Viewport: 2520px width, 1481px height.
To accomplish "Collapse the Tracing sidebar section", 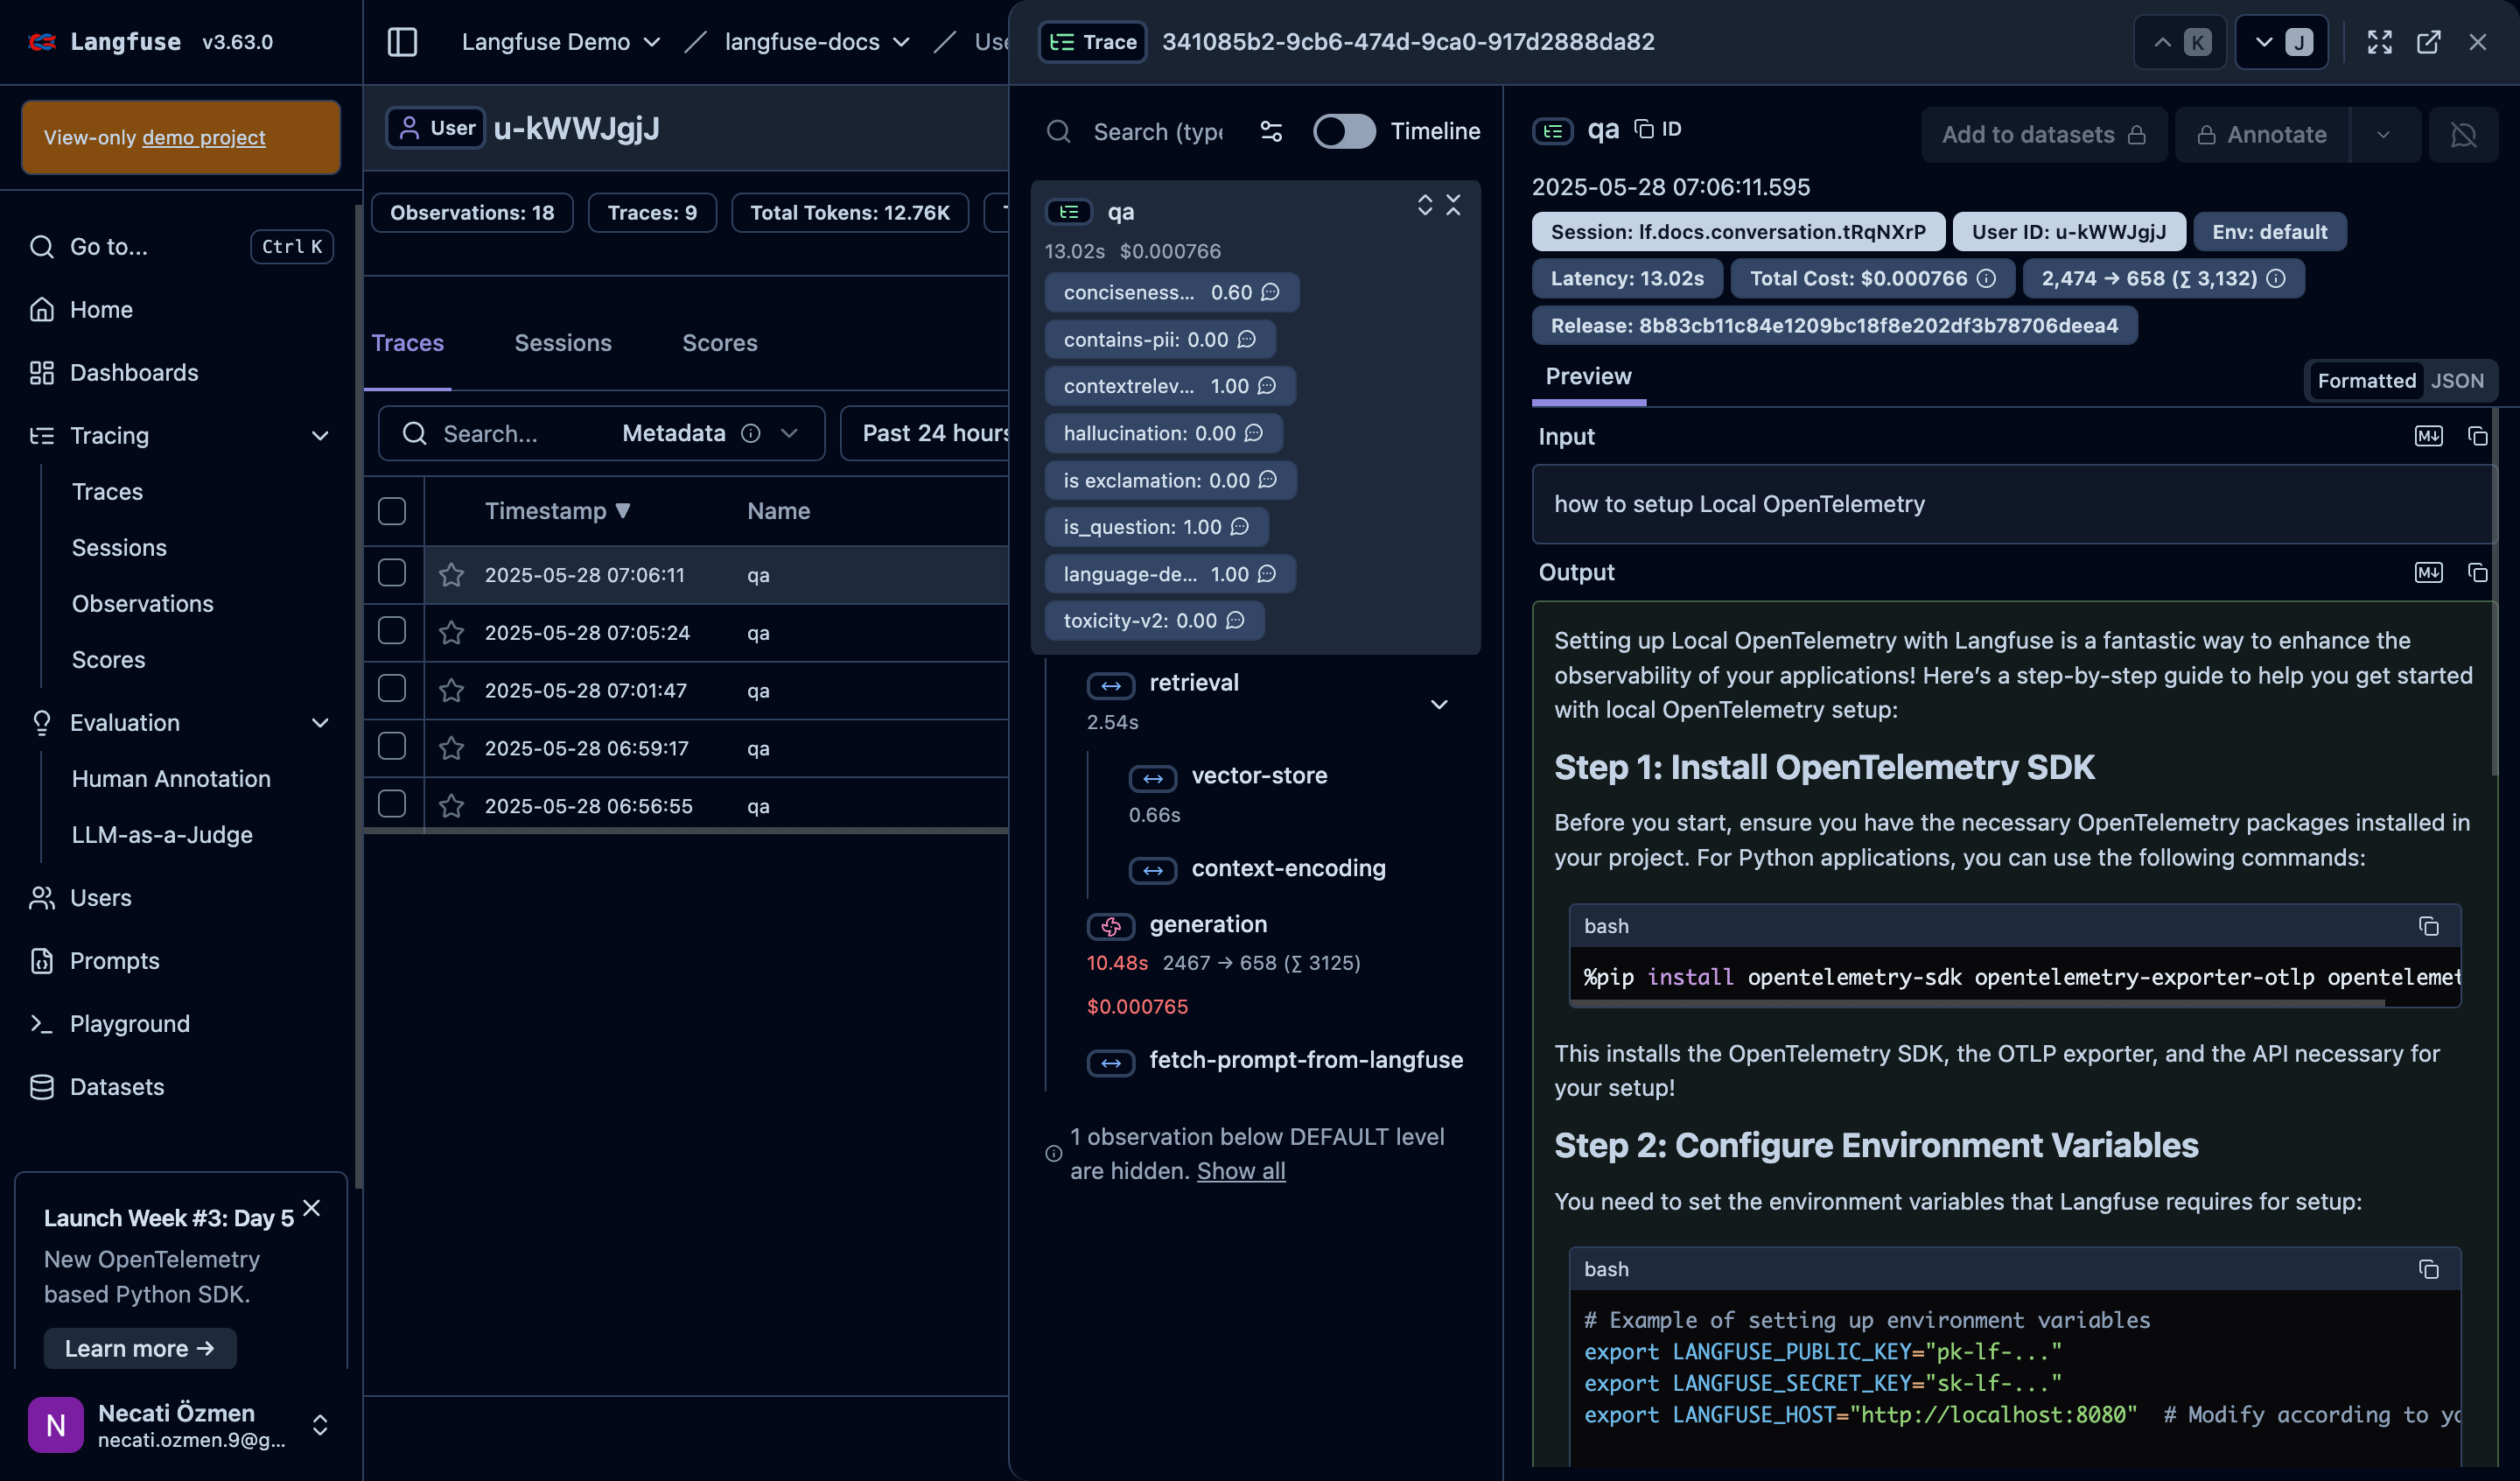I will (320, 435).
